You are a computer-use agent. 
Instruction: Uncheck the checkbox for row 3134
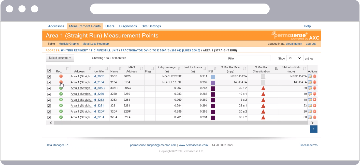49,83
